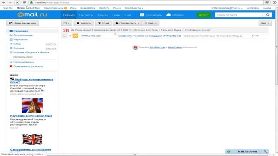Focus the mail search input field
The height and width of the screenshot is (156, 278).
pyautogui.click(x=238, y=15)
